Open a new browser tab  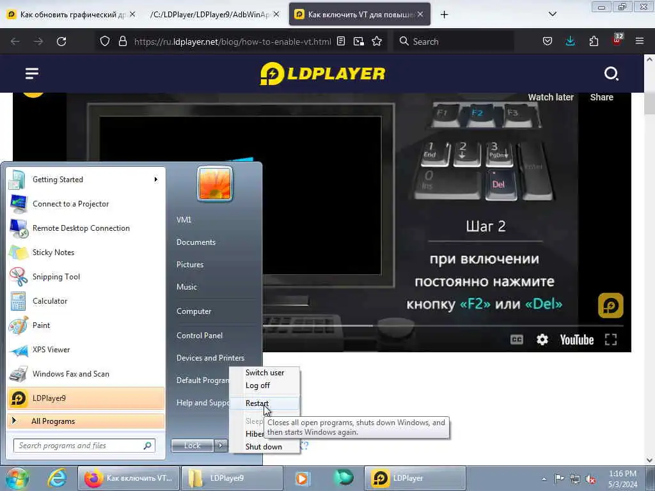click(444, 15)
